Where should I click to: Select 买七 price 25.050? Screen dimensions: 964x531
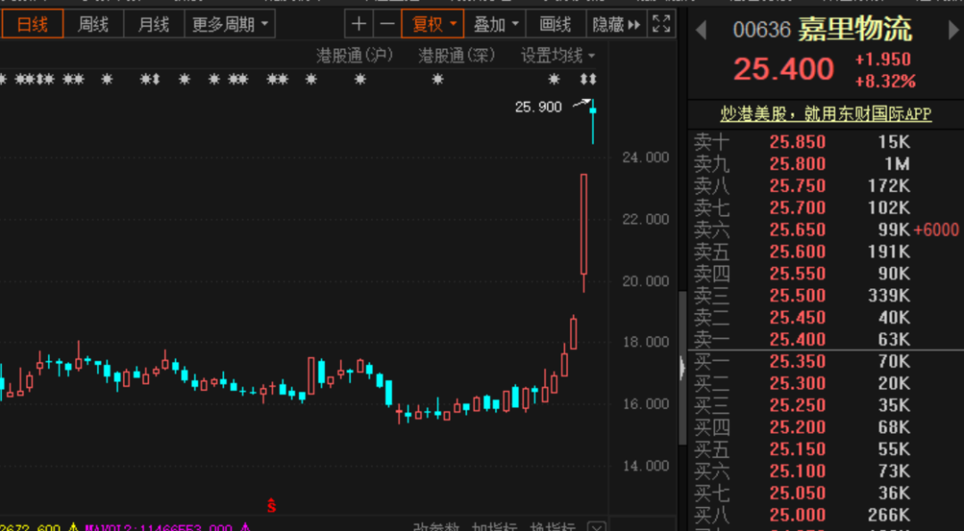pos(797,493)
